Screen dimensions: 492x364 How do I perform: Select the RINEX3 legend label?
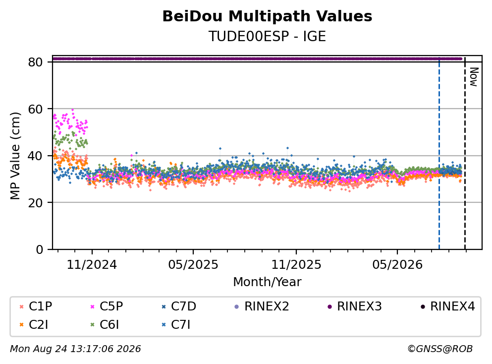tap(360, 306)
